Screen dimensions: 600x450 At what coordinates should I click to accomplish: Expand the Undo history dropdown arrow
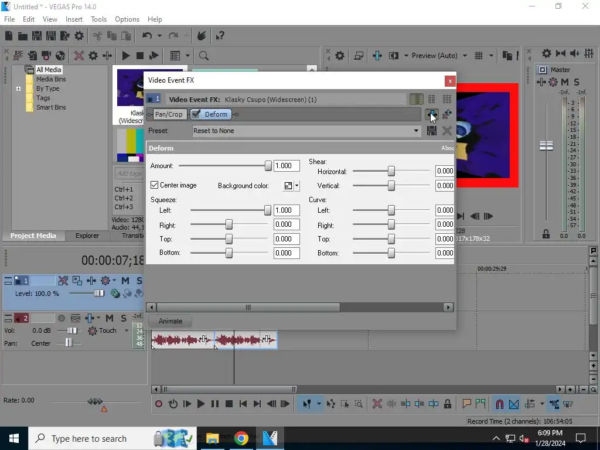click(159, 36)
